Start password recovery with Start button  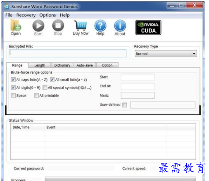click(x=38, y=27)
